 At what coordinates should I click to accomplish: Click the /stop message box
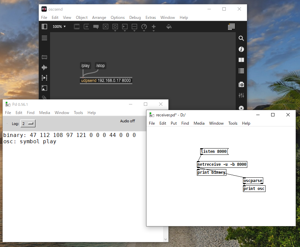[x=100, y=65]
